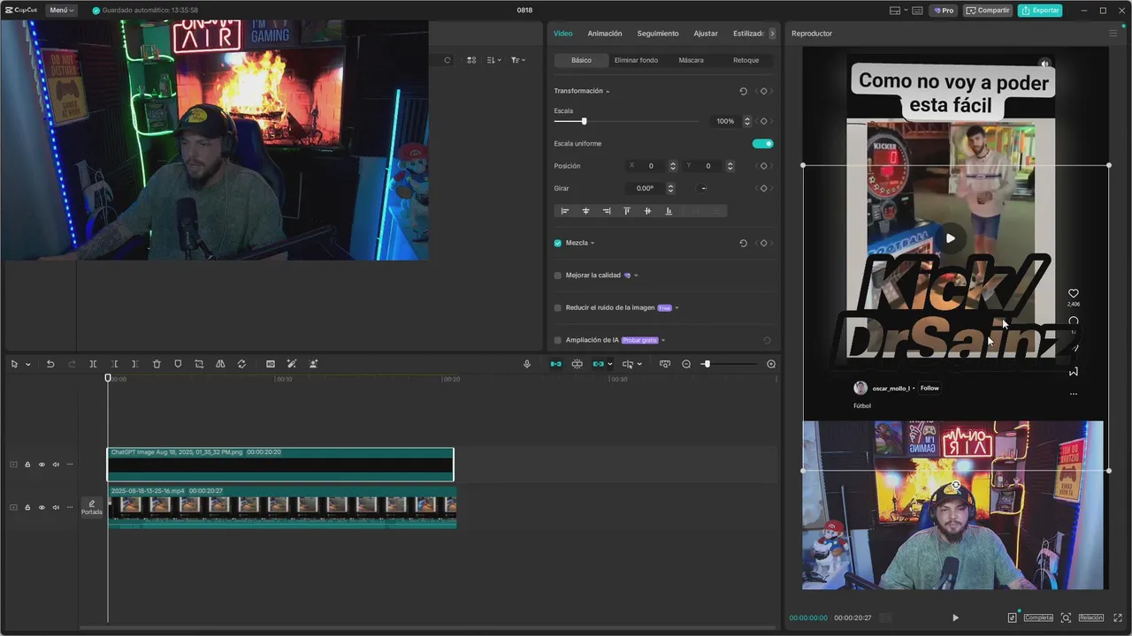This screenshot has width=1132, height=636.
Task: Expand Reducir el ruido options arrow
Action: [677, 307]
